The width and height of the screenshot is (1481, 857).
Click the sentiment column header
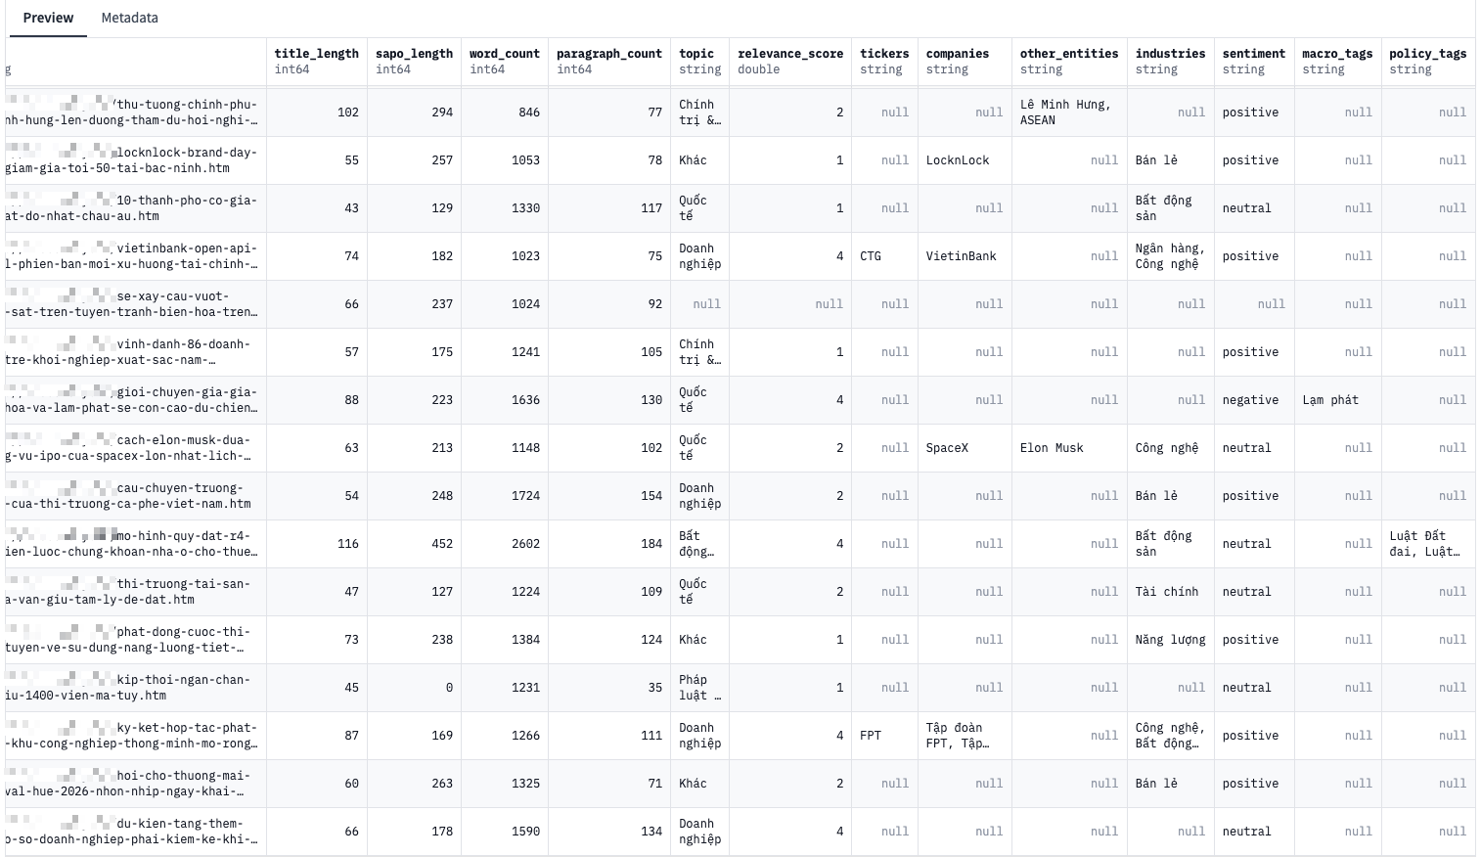[1253, 61]
